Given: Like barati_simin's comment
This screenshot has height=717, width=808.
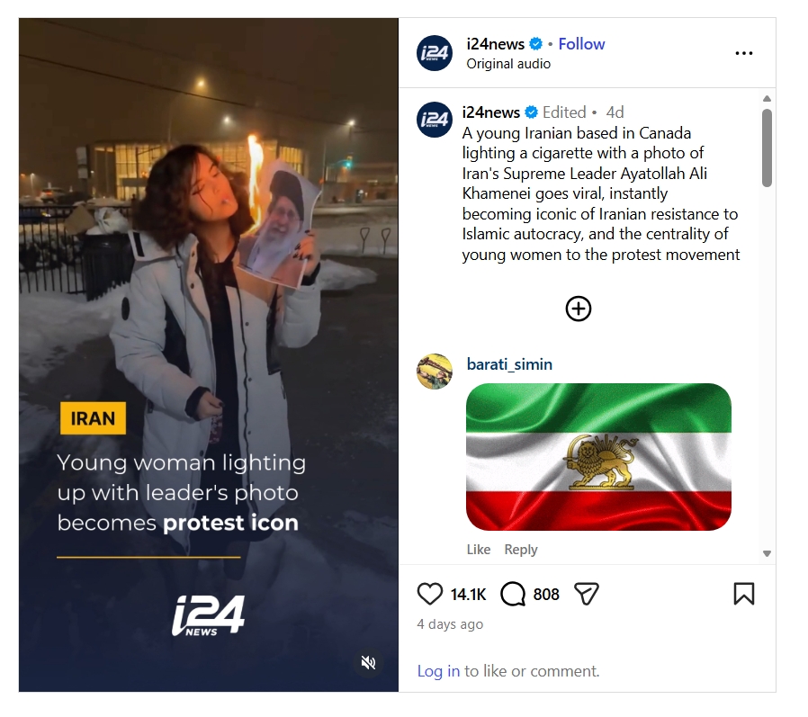Looking at the screenshot, I should click(479, 550).
